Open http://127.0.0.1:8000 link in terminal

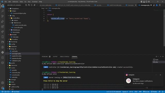tap(72, 78)
